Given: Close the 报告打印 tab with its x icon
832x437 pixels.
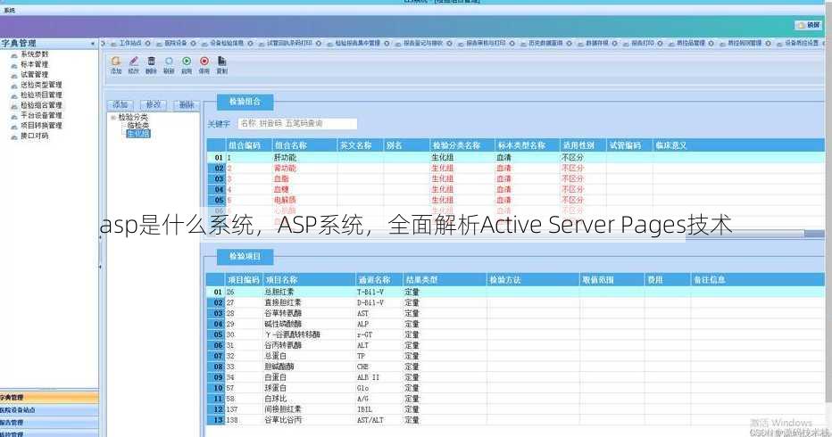Looking at the screenshot, I should [660, 43].
